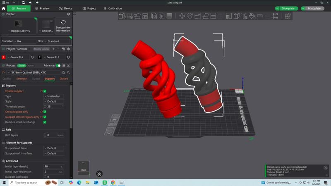Click the Save project disk icon
The image size is (331, 186).
tap(24, 2)
